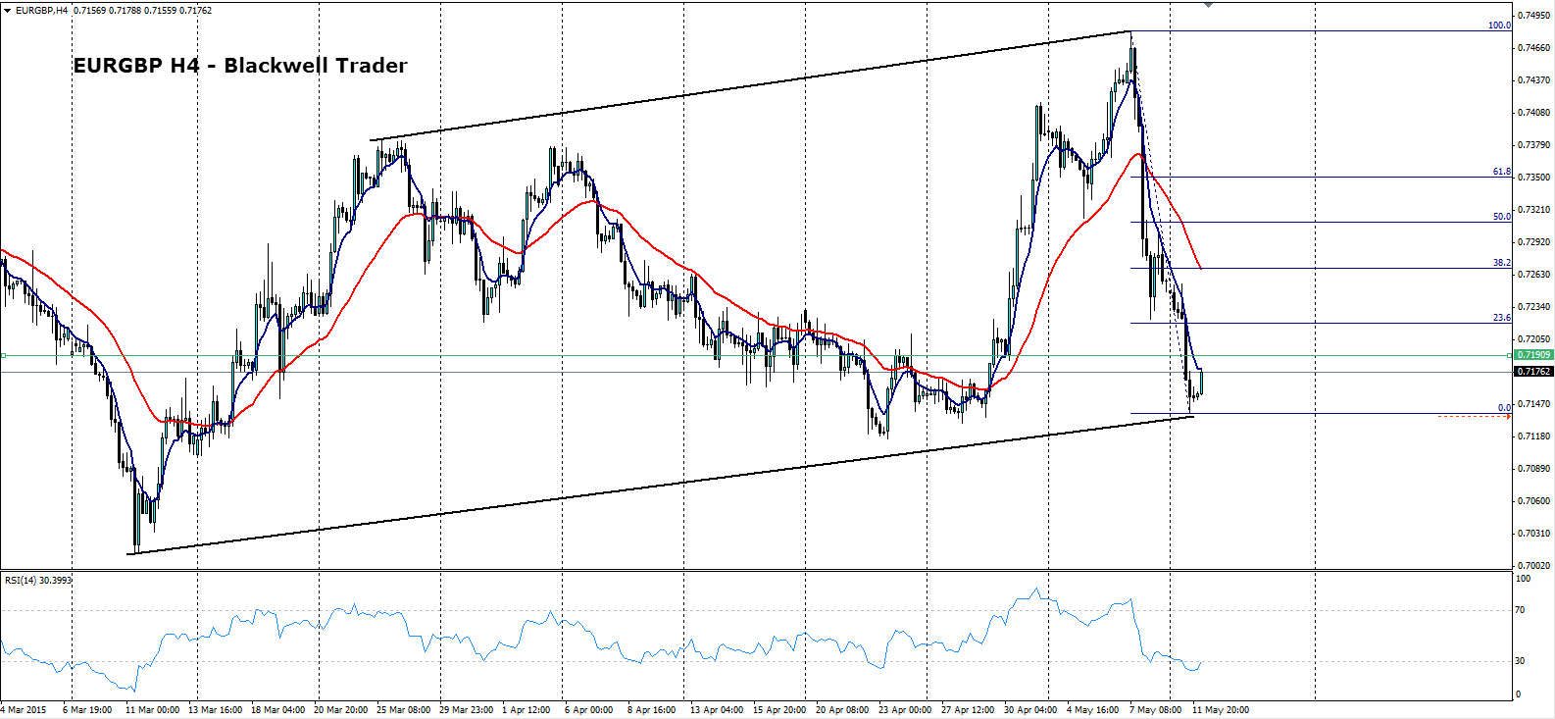Click the '30 Apr 04:00' time label
Screen dimensions: 1555x719
(x=1030, y=709)
